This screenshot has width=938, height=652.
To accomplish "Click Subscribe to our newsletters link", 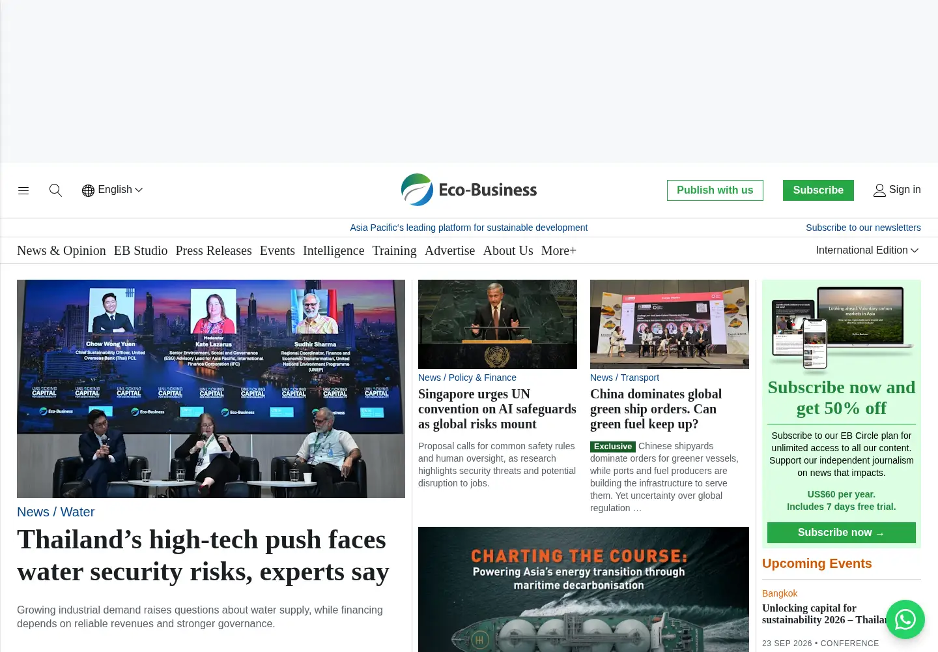I will click(x=863, y=228).
